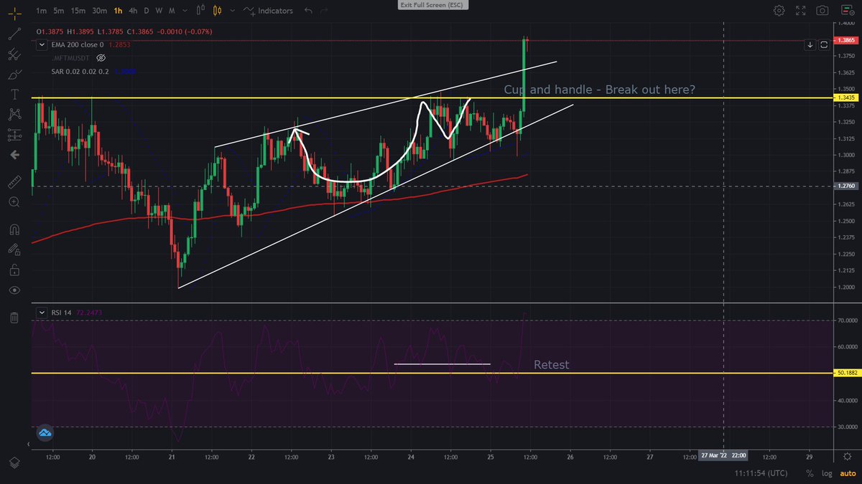Click the current price label 1.3865
The height and width of the screenshot is (484, 862).
tap(845, 41)
